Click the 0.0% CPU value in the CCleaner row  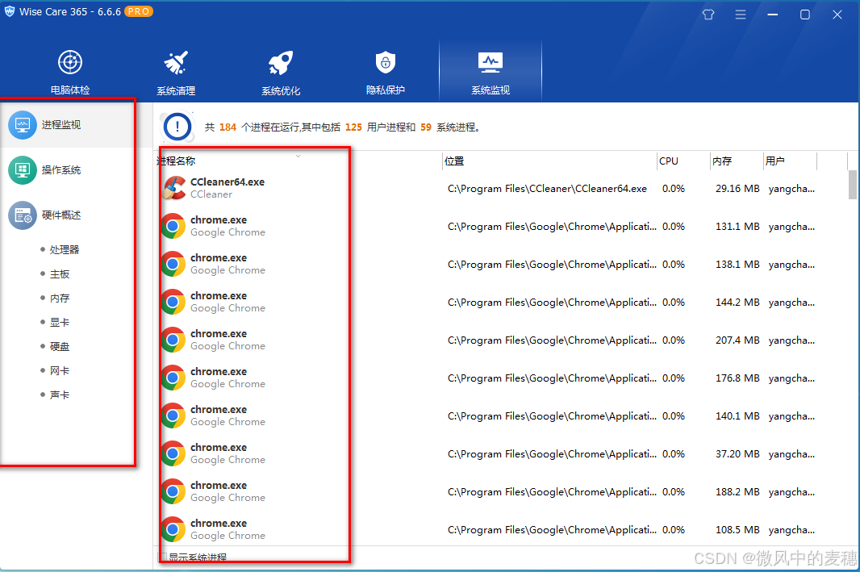[x=674, y=189]
